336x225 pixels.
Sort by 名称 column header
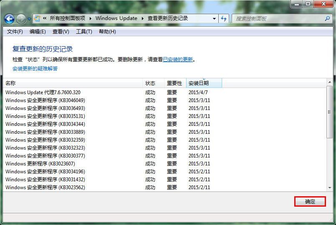point(73,83)
